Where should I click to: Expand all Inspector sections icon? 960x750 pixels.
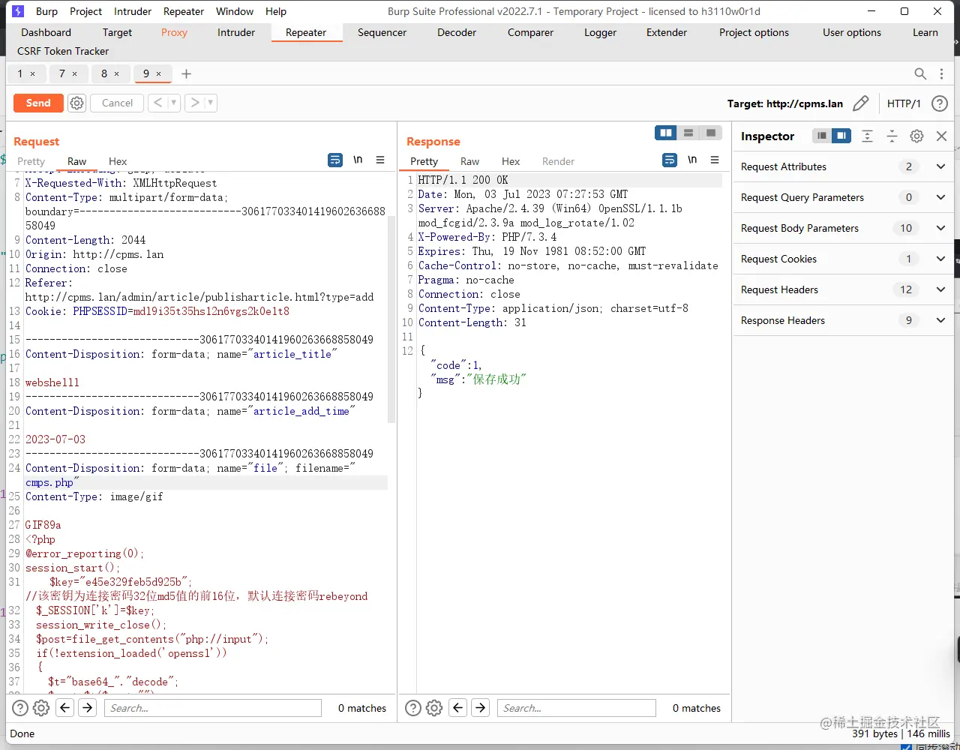(x=868, y=136)
